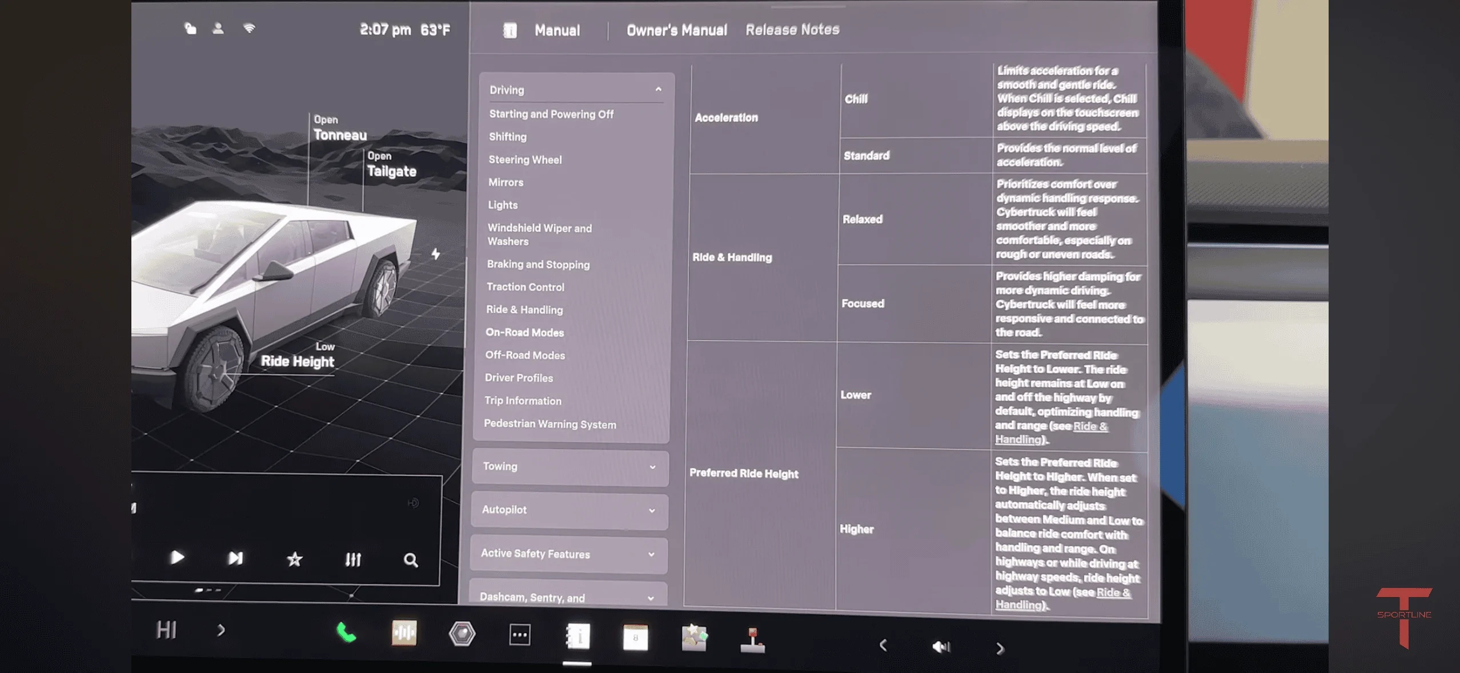Follow Ride & Handling link in Higher row
This screenshot has height=673, width=1460.
1062,599
